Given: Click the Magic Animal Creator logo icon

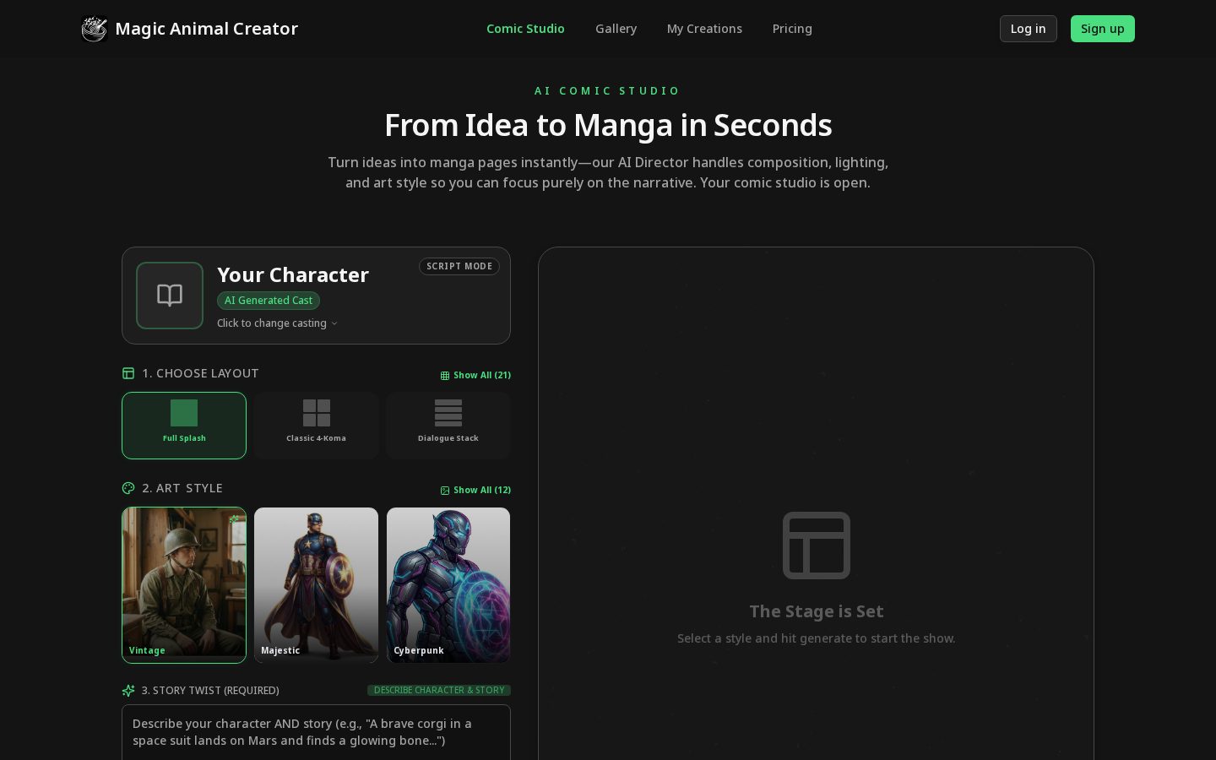Looking at the screenshot, I should pyautogui.click(x=94, y=29).
